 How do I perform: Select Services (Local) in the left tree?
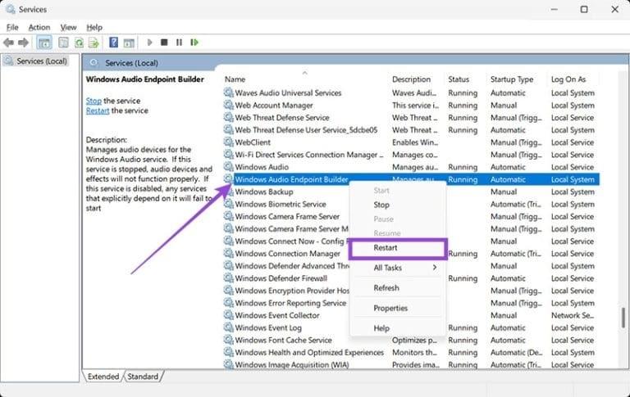click(39, 62)
